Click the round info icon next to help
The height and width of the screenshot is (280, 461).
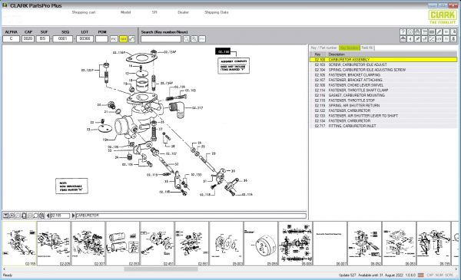pos(410,31)
